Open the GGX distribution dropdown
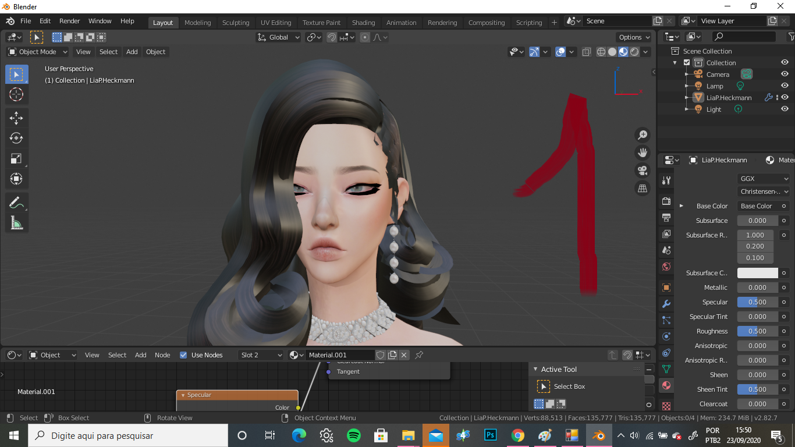Image resolution: width=795 pixels, height=447 pixels. [x=763, y=179]
